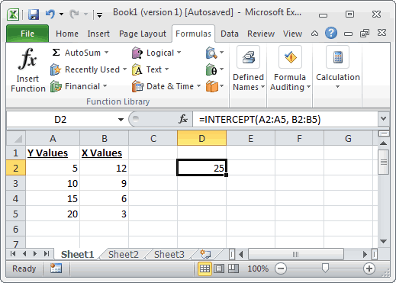396x283 pixels.
Task: Click the formula bar INTERCEPT text field
Action: (x=285, y=119)
